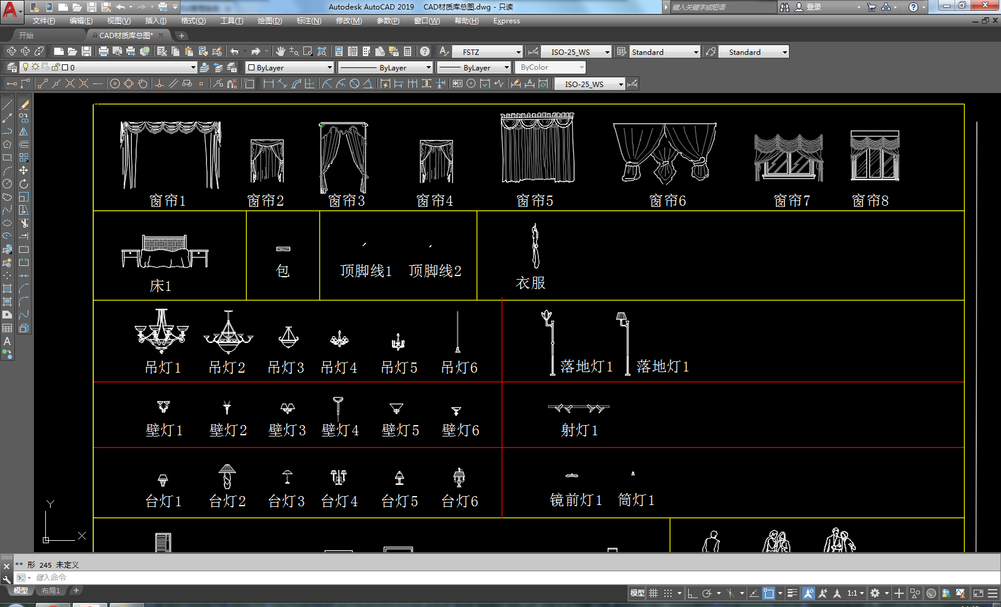This screenshot has width=1001, height=607.
Task: Open the Layer Properties Manager
Action: (11, 67)
